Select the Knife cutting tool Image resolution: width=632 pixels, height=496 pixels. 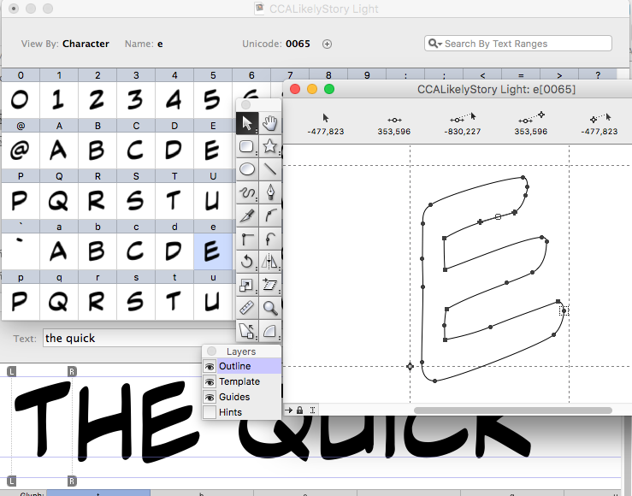[247, 216]
